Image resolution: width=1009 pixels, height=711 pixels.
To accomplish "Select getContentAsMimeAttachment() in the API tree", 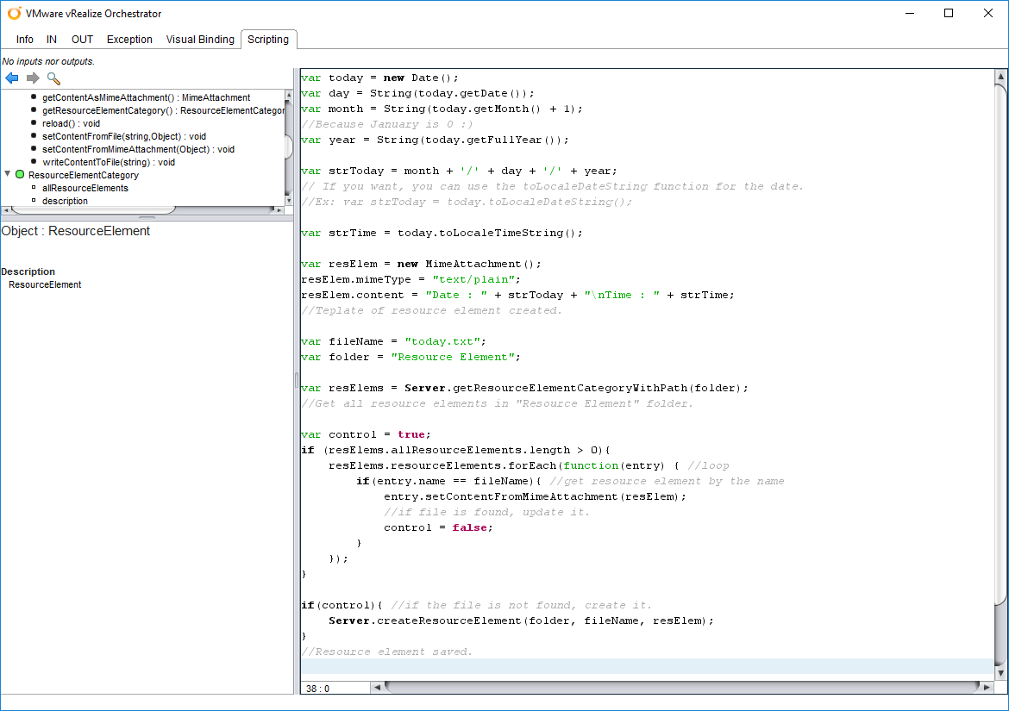I will click(146, 97).
